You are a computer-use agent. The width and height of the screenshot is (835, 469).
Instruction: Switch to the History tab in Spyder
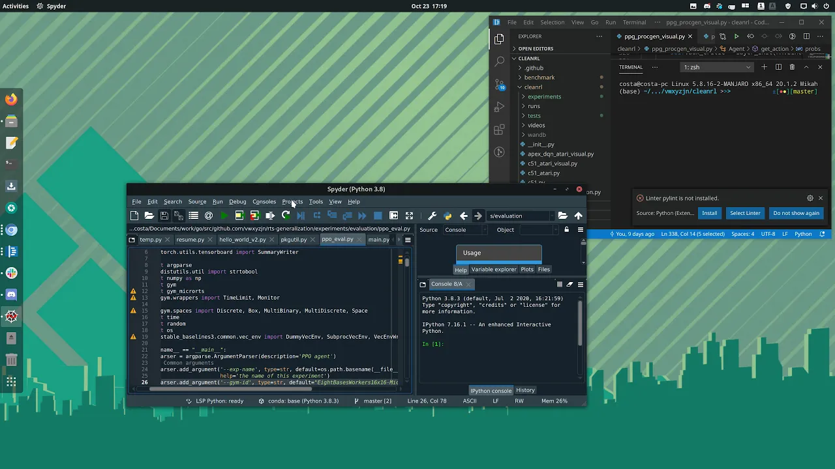pyautogui.click(x=525, y=391)
